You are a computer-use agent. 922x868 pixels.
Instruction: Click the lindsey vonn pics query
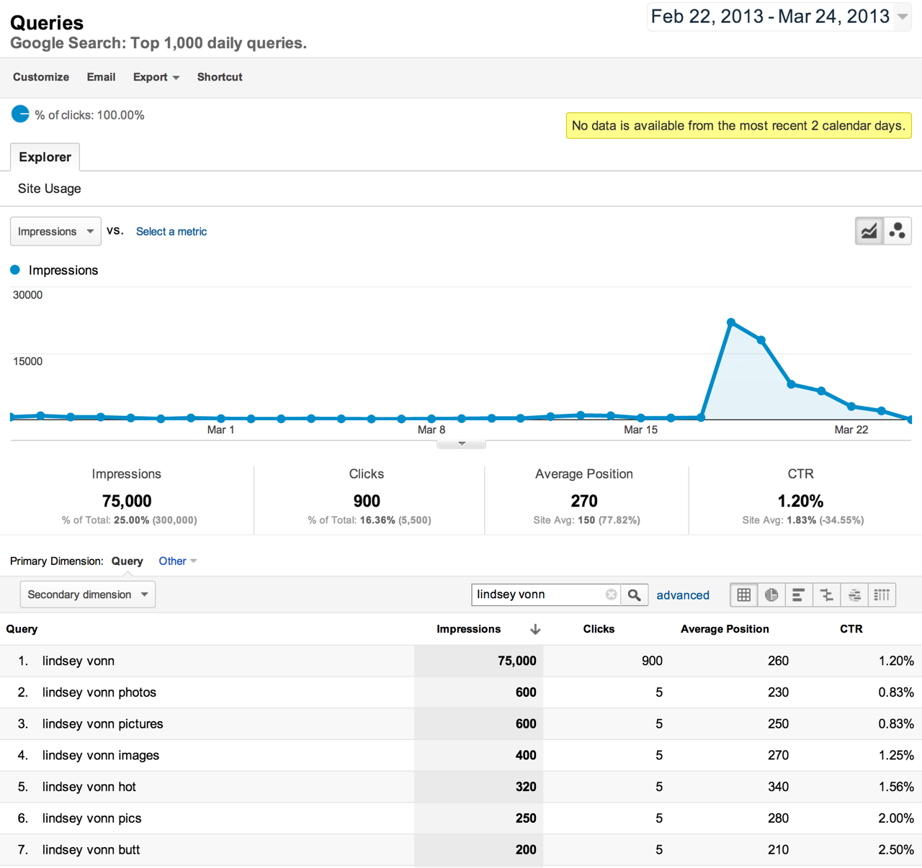pyautogui.click(x=92, y=818)
